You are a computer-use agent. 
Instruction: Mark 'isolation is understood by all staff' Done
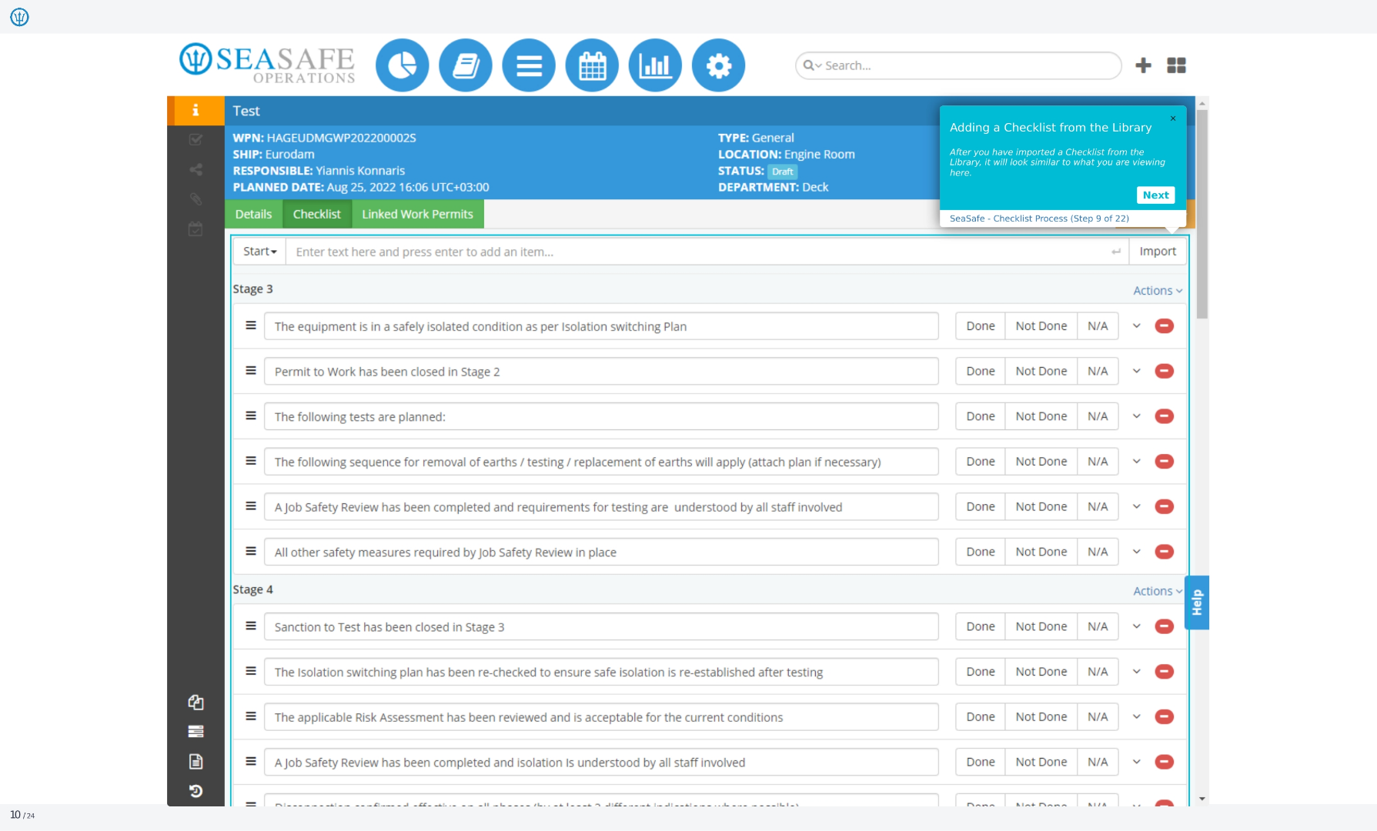point(980,762)
